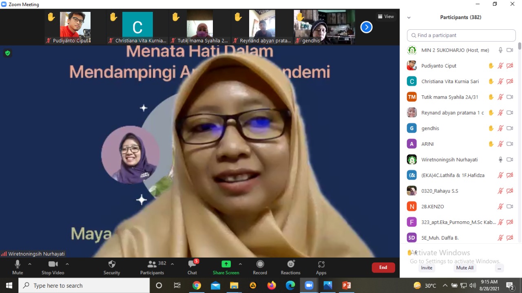This screenshot has width=522, height=293.
Task: Open Task View from the taskbar
Action: pyautogui.click(x=177, y=285)
